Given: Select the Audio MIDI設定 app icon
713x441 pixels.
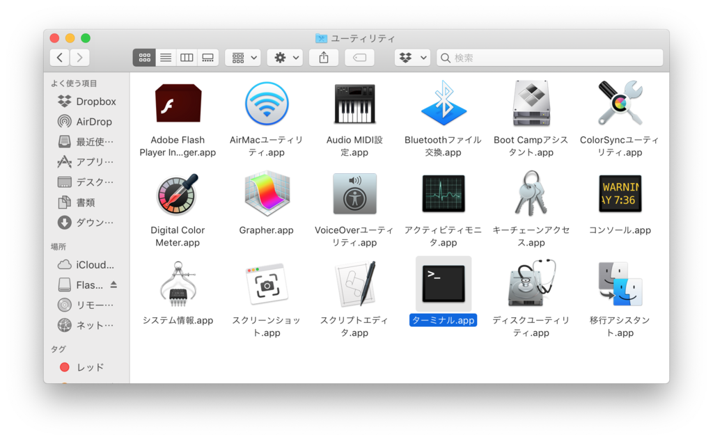Looking at the screenshot, I should pos(354,104).
